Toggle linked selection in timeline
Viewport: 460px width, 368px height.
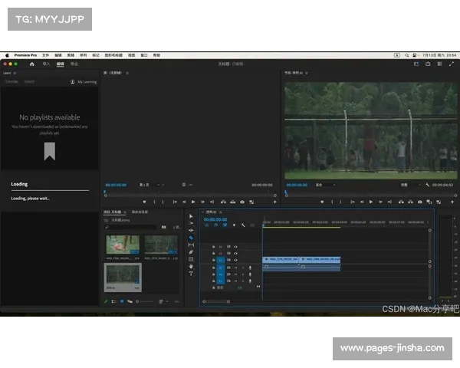pos(225,225)
